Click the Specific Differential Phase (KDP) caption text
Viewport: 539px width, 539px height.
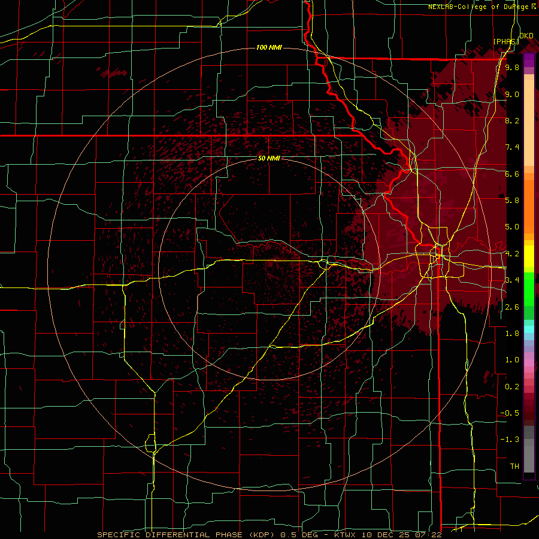[187, 535]
